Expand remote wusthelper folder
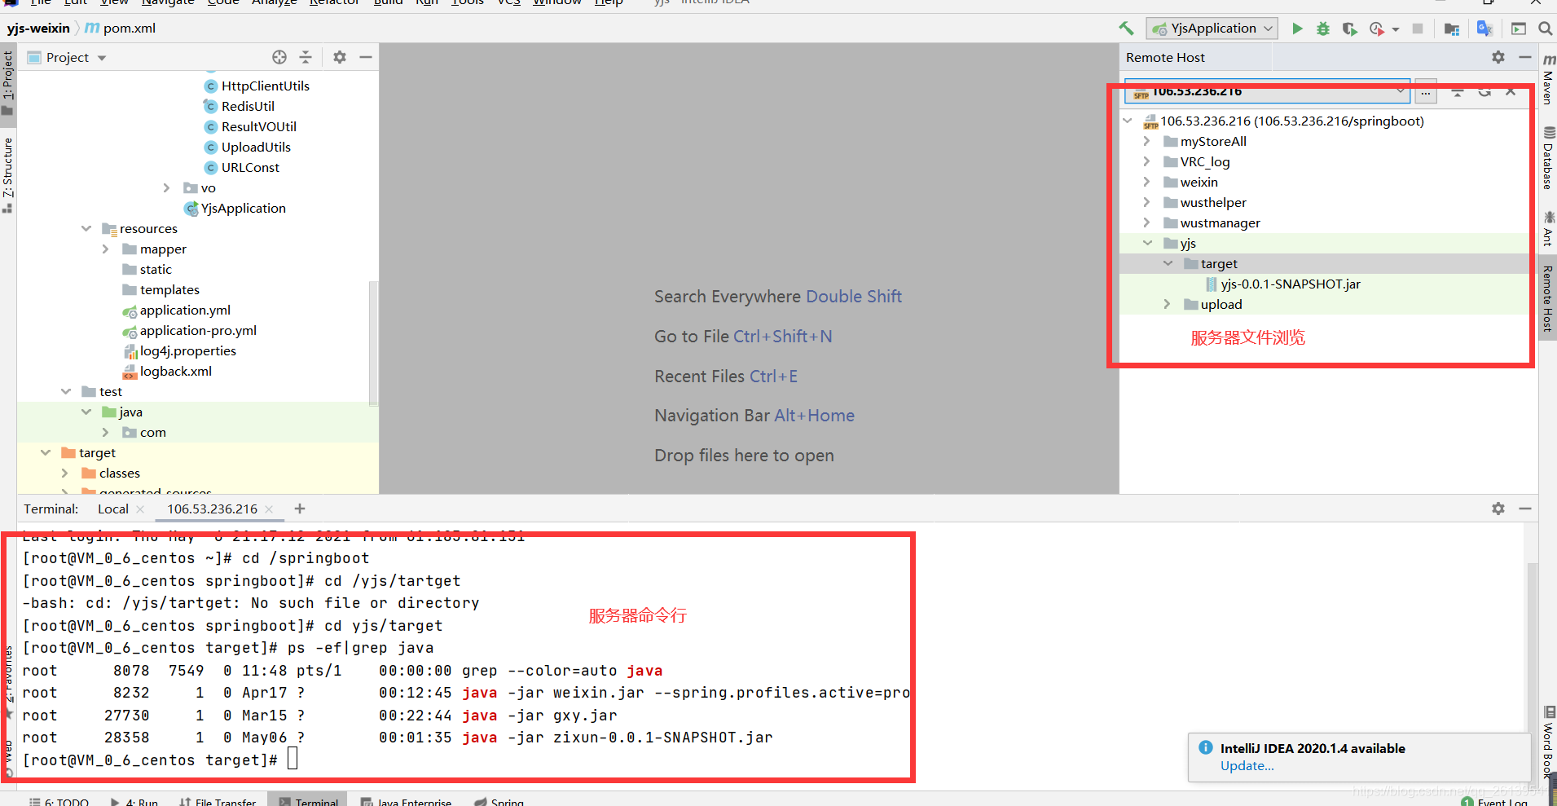 [1146, 202]
